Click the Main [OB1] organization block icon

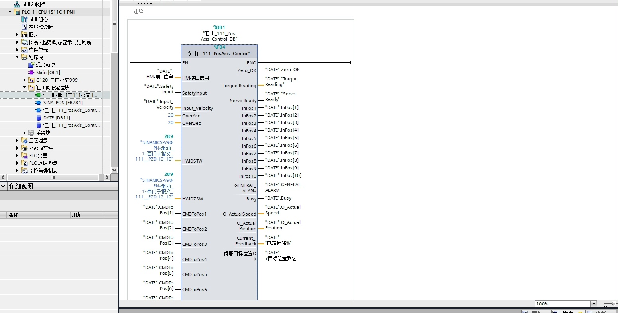(x=31, y=72)
